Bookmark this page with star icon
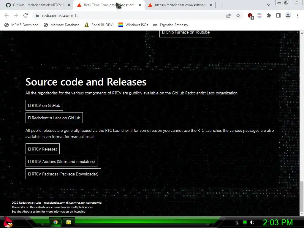The width and height of the screenshot is (304, 228). [238, 15]
